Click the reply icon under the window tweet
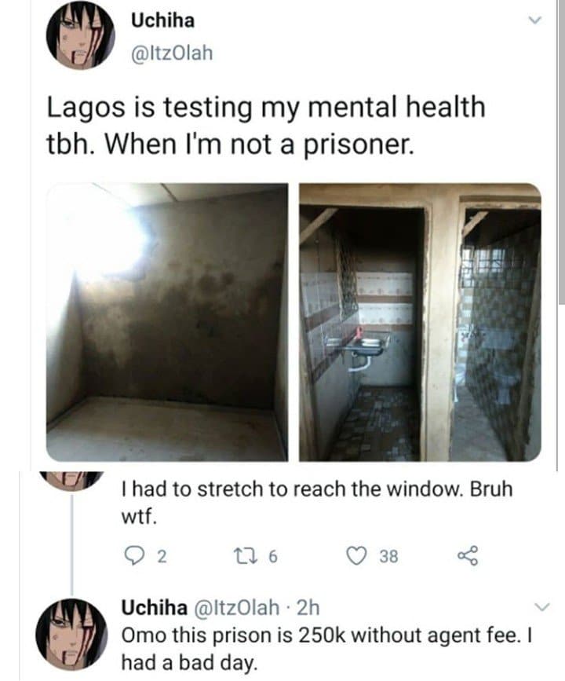Viewport: 565px width, 681px height. 132,555
